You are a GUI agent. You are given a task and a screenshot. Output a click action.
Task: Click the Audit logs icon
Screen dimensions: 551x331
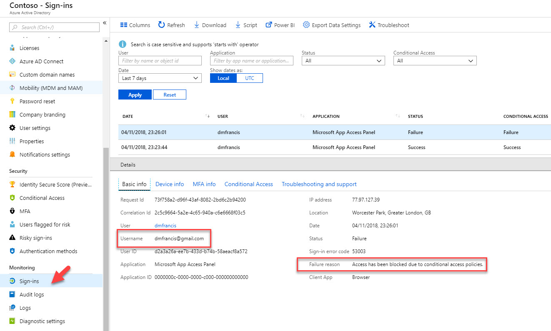pyautogui.click(x=12, y=294)
